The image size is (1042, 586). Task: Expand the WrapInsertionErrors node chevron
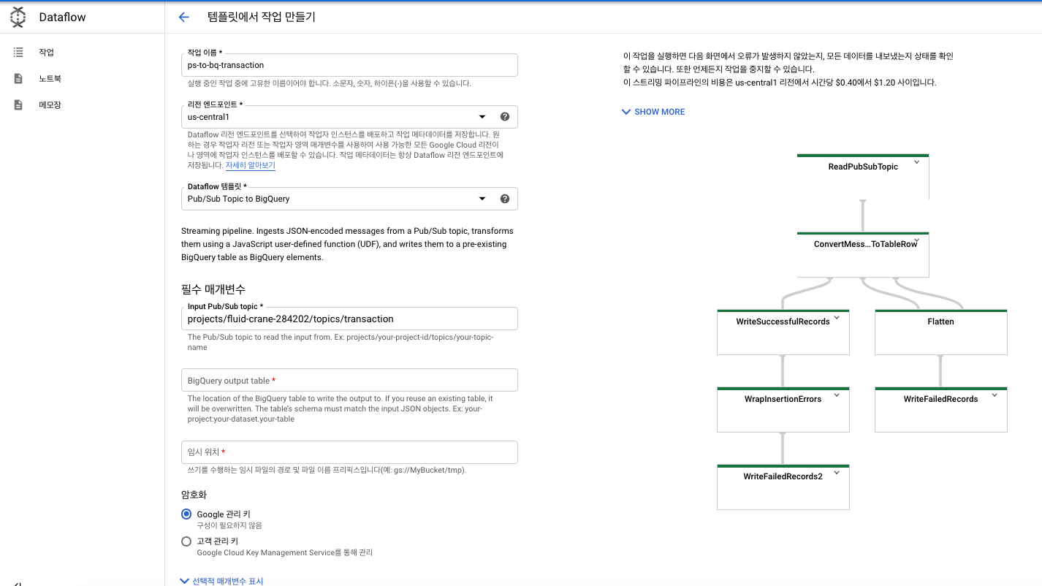click(837, 395)
